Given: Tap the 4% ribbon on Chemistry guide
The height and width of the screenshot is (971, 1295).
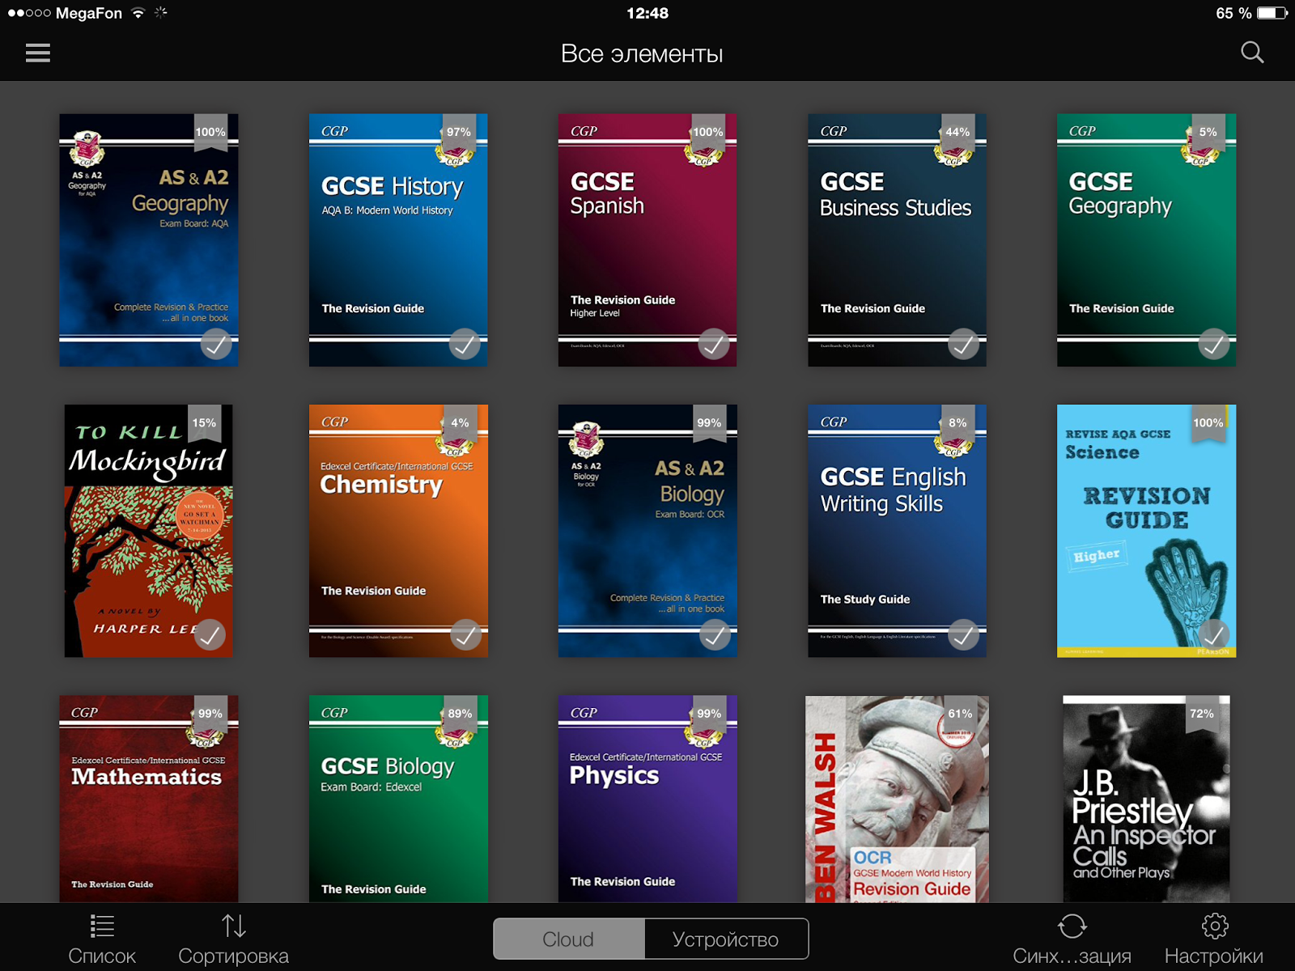Looking at the screenshot, I should point(460,423).
